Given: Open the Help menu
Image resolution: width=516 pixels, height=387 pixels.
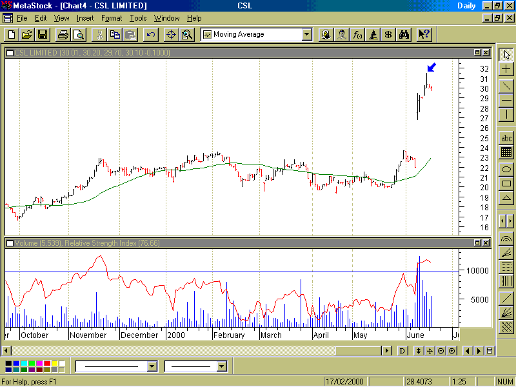Looking at the screenshot, I should [194, 18].
